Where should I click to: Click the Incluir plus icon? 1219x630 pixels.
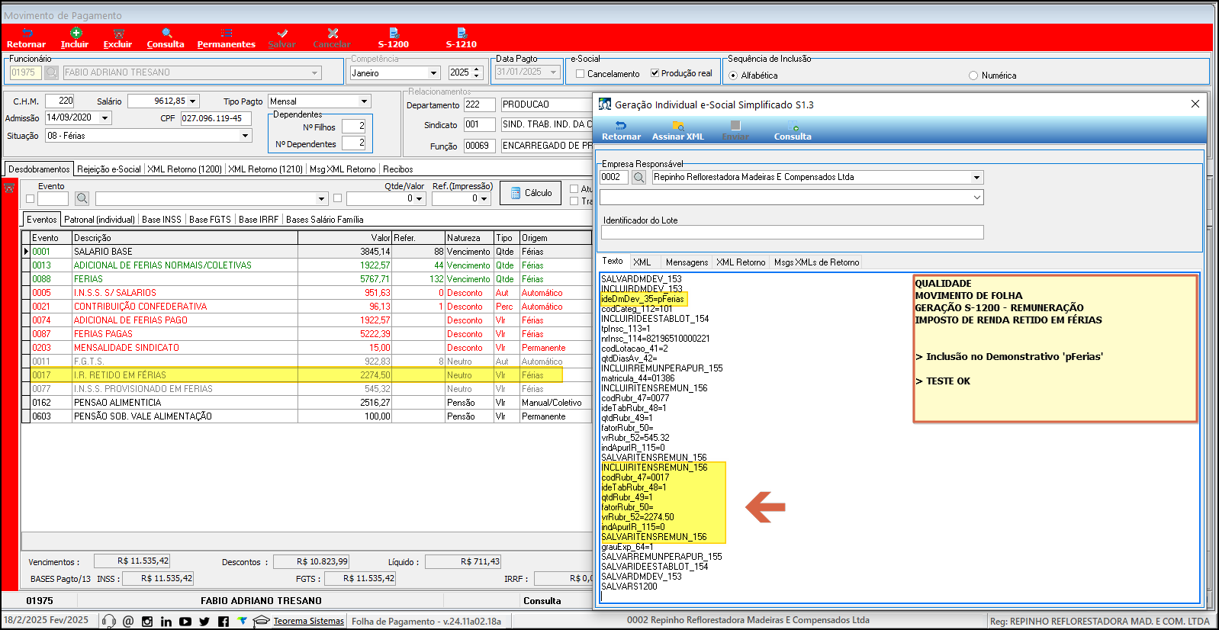tap(76, 33)
